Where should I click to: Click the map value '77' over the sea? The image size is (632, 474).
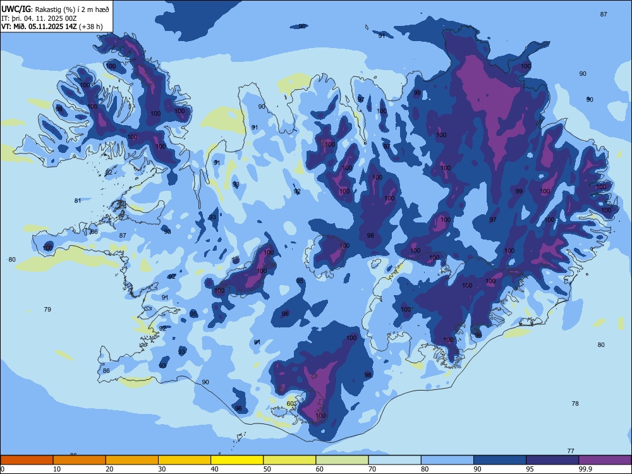[x=570, y=451]
